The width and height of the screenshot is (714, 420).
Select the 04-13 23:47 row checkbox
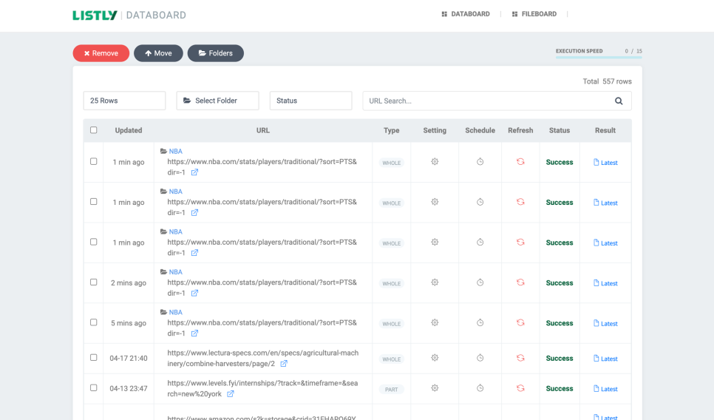[x=93, y=387]
